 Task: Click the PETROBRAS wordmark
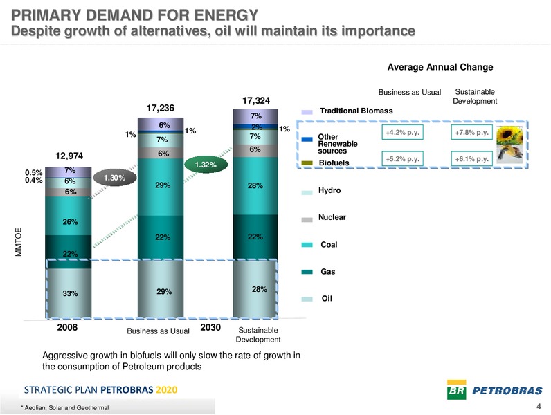click(x=507, y=390)
